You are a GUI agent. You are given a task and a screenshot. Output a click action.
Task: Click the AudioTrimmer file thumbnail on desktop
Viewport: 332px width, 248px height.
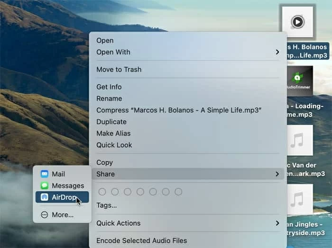click(298, 81)
